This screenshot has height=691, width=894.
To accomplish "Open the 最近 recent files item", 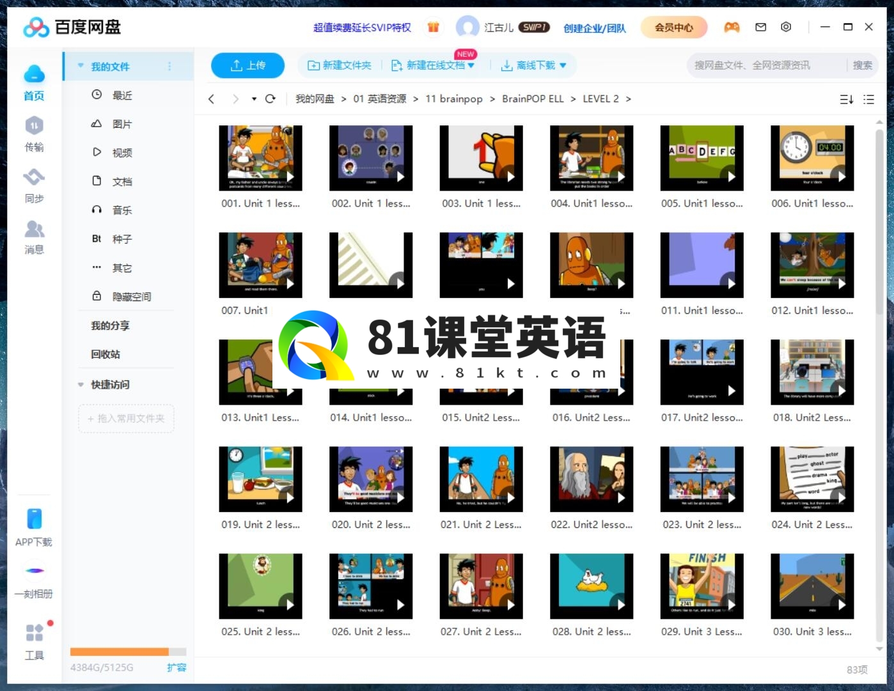I will click(122, 95).
